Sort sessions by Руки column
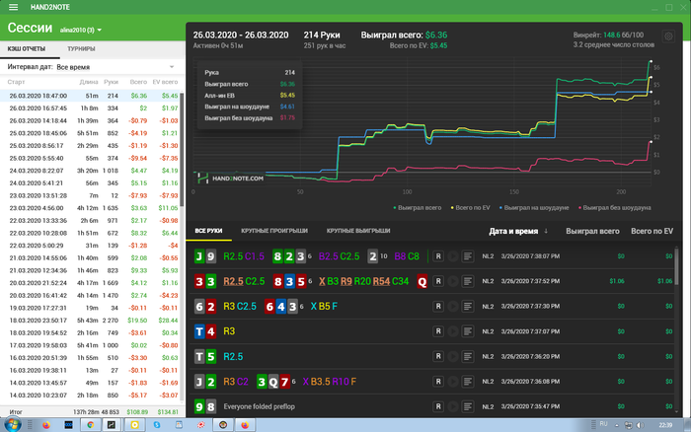Viewport: 691px width, 432px height. [111, 82]
